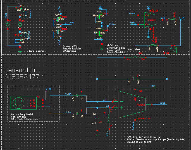191x150 pixels.
Task: Click the 'Human Body Model' description text
Action: click(x=24, y=117)
